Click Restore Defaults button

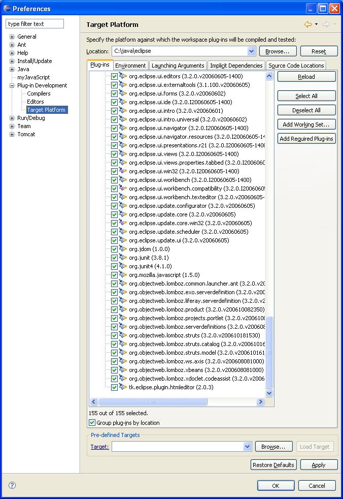273,464
